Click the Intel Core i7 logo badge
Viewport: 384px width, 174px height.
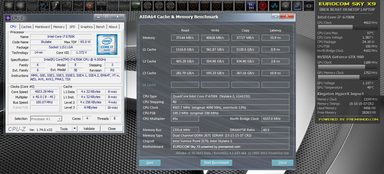107,44
